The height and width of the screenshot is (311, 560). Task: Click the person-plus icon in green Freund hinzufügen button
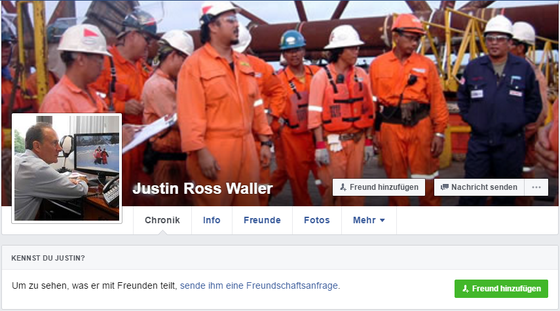(x=466, y=289)
